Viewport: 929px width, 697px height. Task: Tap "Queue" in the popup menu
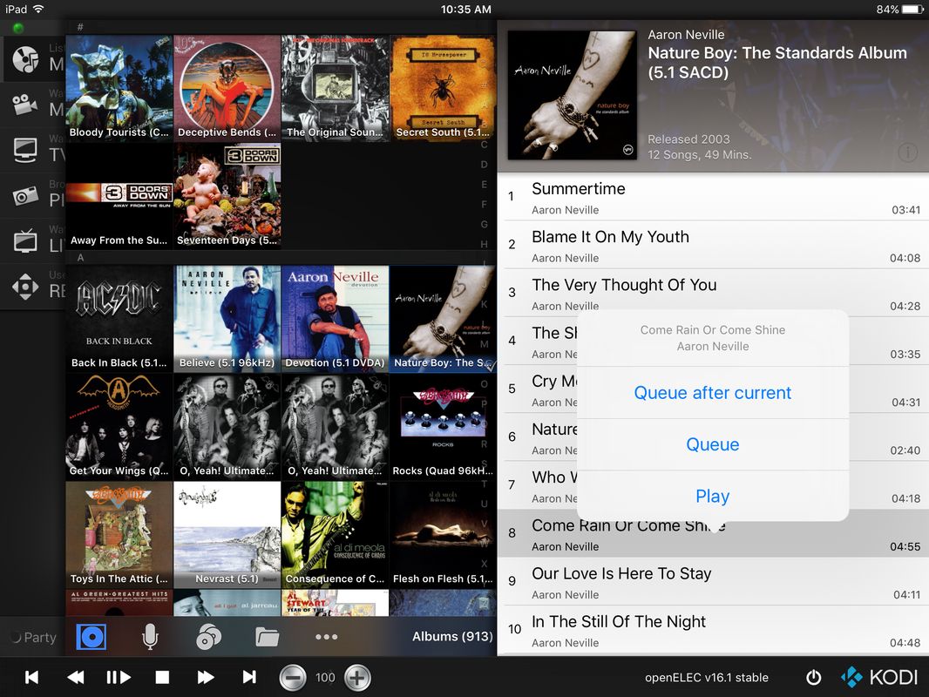[712, 444]
